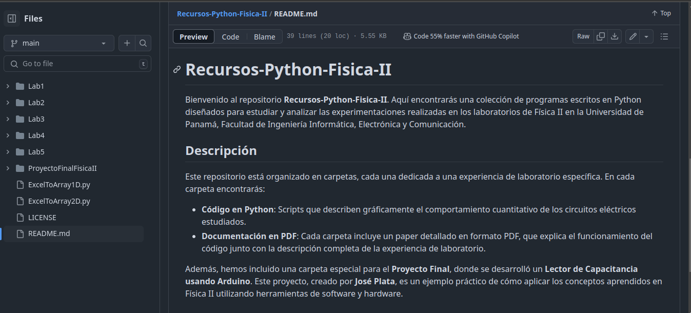The height and width of the screenshot is (313, 691).
Task: Click the bold text Código en Python
Action: [238, 209]
